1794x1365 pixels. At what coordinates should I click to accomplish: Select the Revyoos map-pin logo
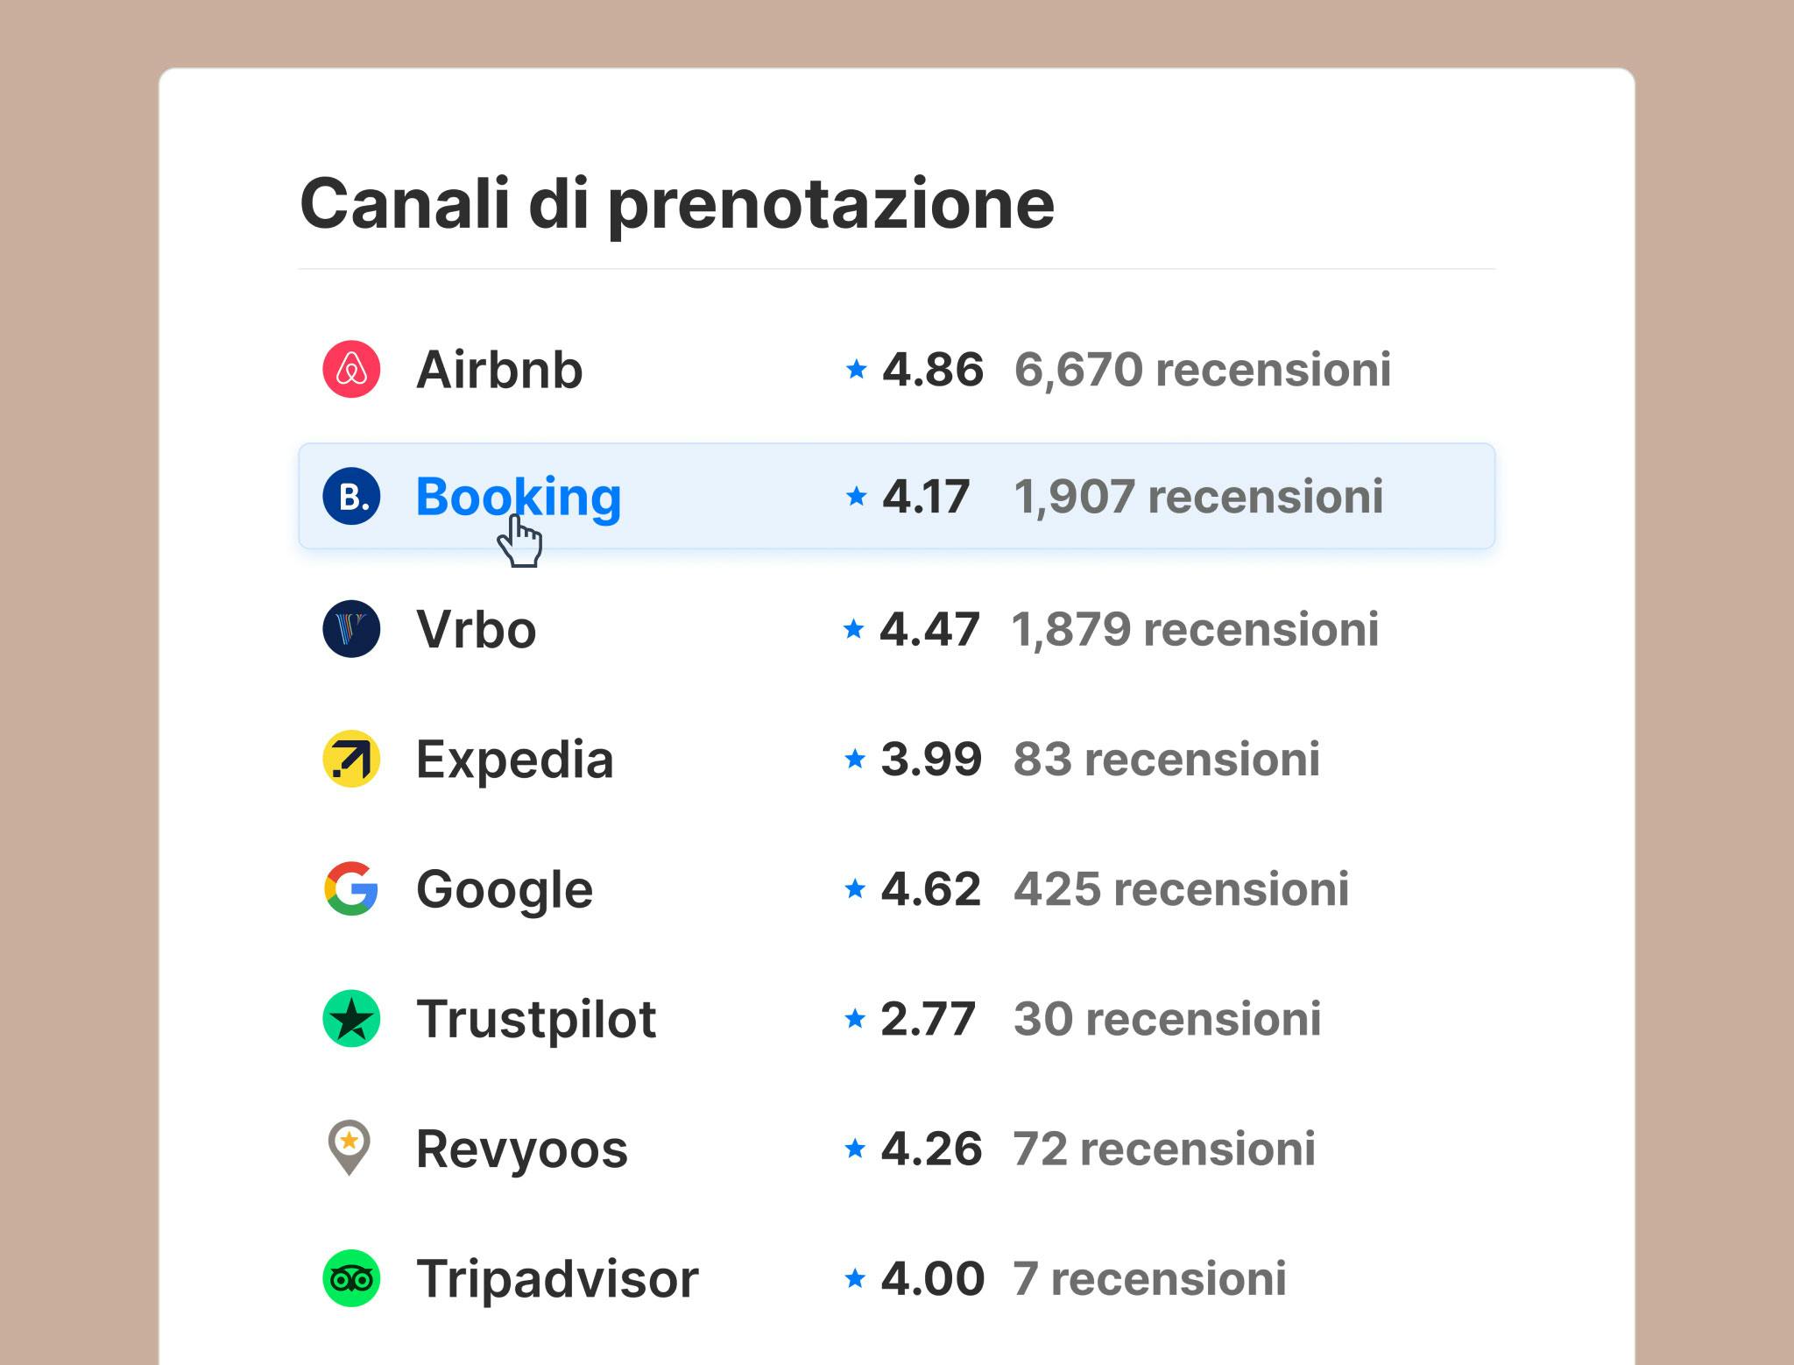point(350,1148)
